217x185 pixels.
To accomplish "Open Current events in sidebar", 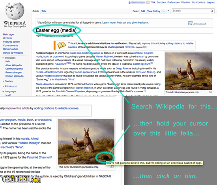I will pos(11,45).
